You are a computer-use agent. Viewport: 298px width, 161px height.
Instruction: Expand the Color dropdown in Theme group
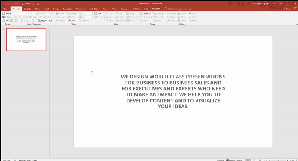coord(7,17)
